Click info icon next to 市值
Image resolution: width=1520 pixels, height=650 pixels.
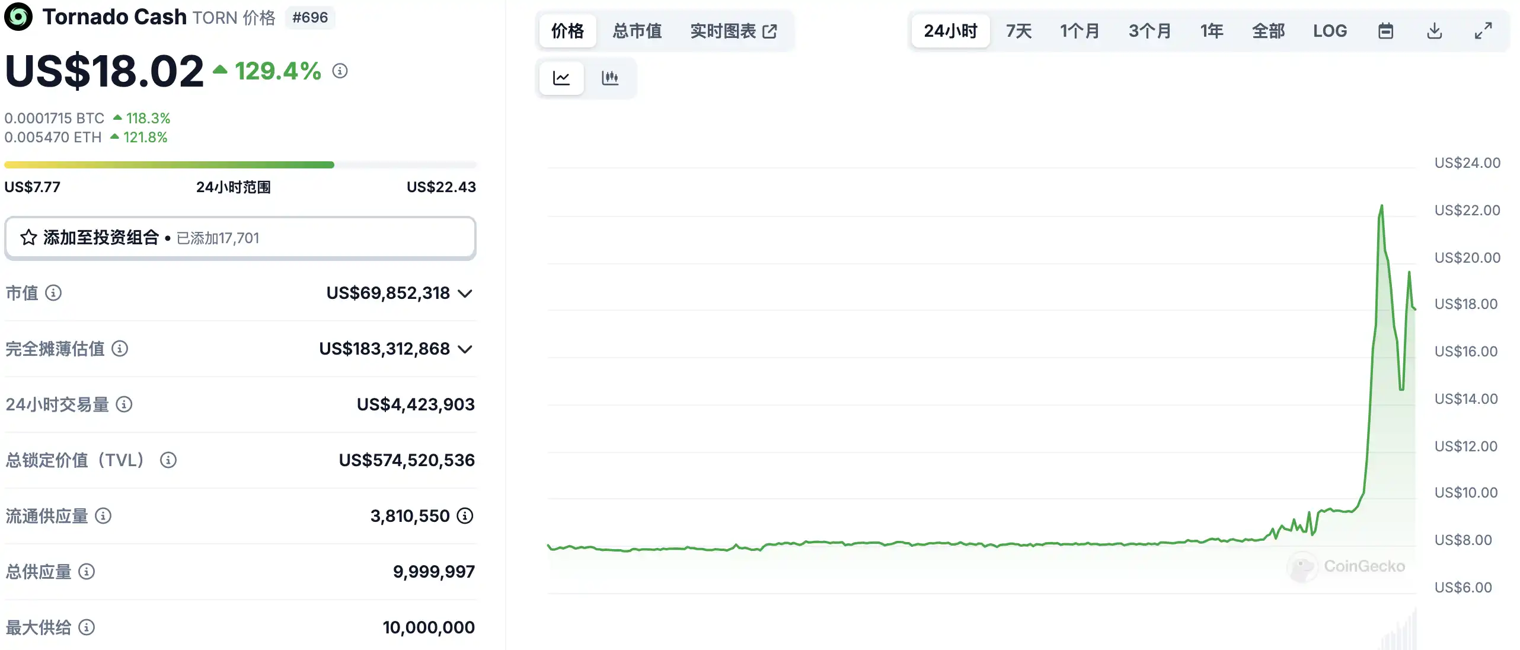pyautogui.click(x=53, y=293)
